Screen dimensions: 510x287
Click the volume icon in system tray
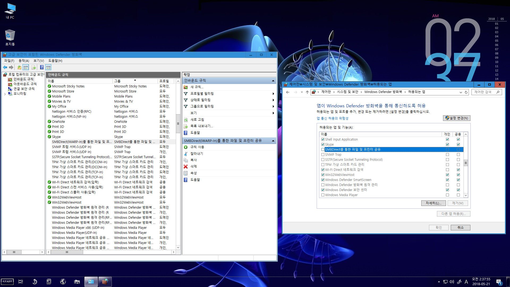coord(452,282)
